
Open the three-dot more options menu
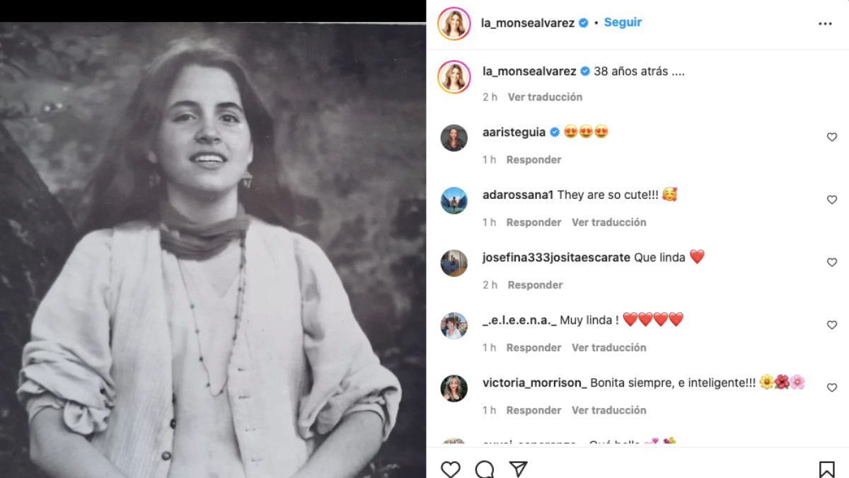click(825, 23)
